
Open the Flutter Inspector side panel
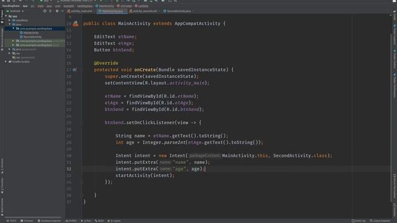pyautogui.click(x=395, y=35)
